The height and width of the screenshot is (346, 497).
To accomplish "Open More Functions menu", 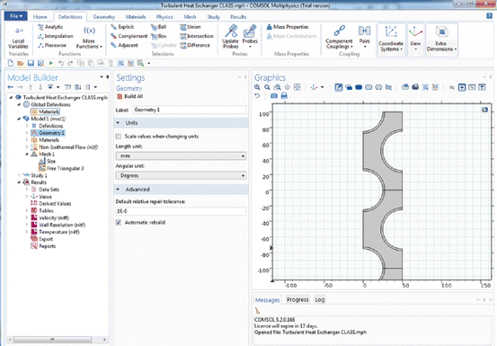I will [89, 38].
